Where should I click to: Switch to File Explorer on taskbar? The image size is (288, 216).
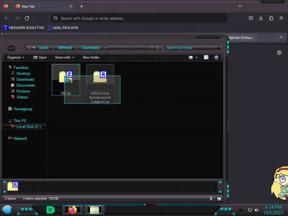click(94, 210)
